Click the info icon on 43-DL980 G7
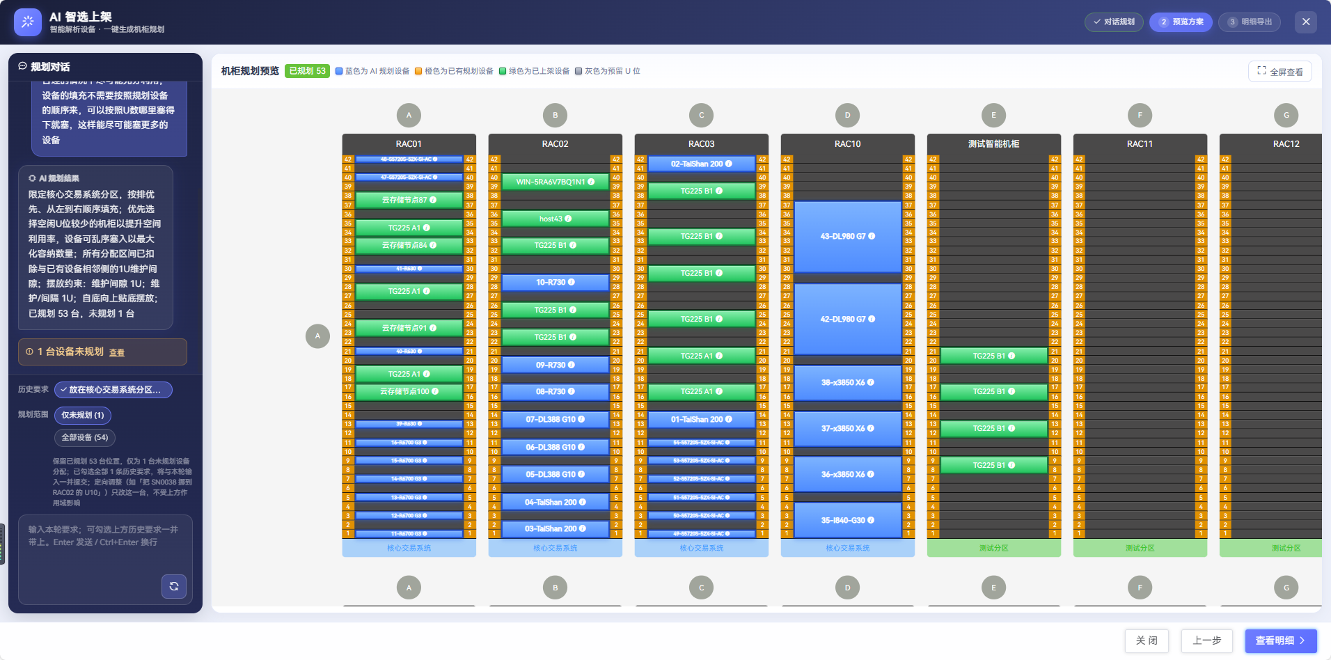Viewport: 1331px width, 660px height. click(x=872, y=236)
